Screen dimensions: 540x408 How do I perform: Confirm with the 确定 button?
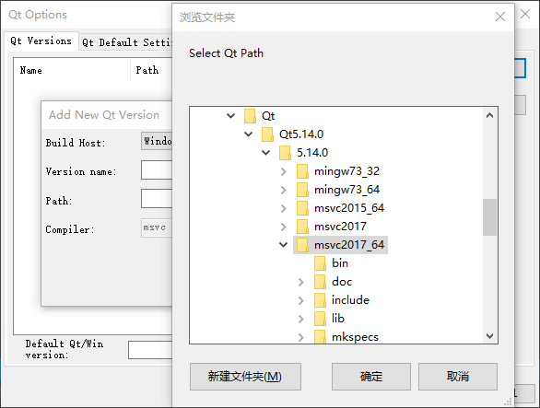[371, 377]
